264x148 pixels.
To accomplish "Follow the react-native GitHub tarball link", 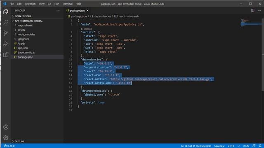I will pyautogui.click(x=160, y=79).
